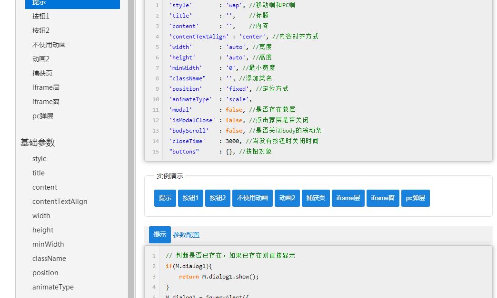Go to 按钮1 in the sidebar
This screenshot has width=497, height=298.
(x=41, y=16)
